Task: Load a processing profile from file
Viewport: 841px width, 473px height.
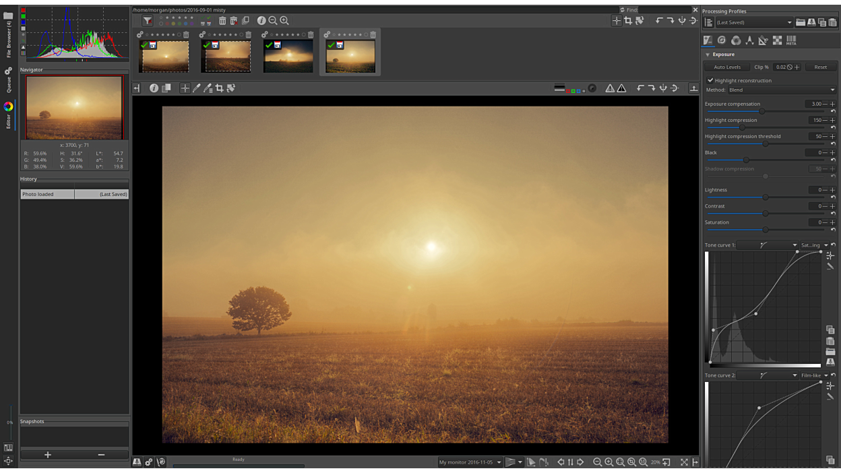Action: pyautogui.click(x=801, y=22)
